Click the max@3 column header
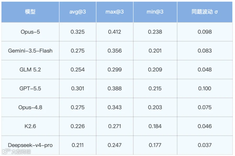Viewport: 235px width, 156px height. (x=115, y=12)
